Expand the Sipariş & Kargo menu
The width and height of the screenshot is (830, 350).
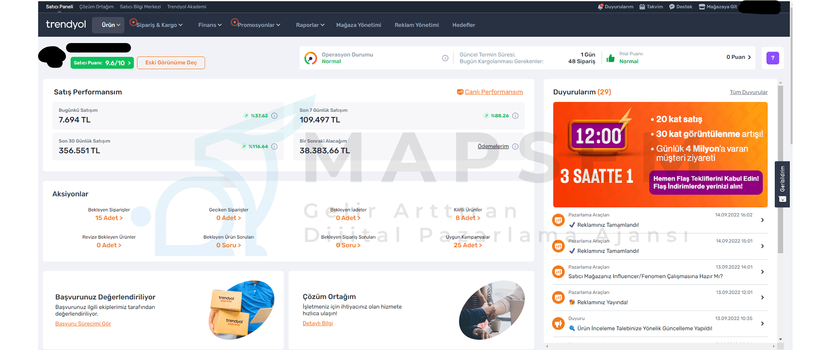[159, 25]
